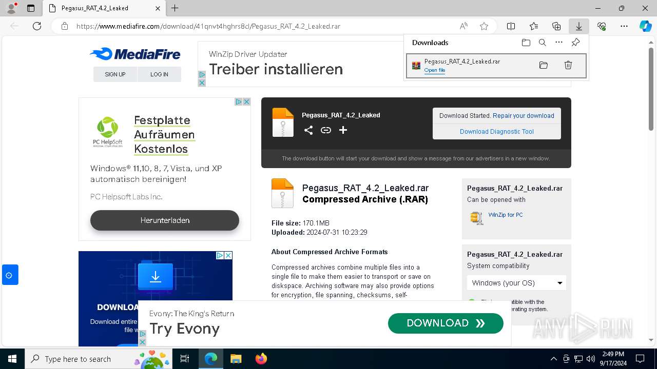
Task: Click the Pegasus_RAT_4.2_Leaked.rar file name text
Action: pos(365,188)
